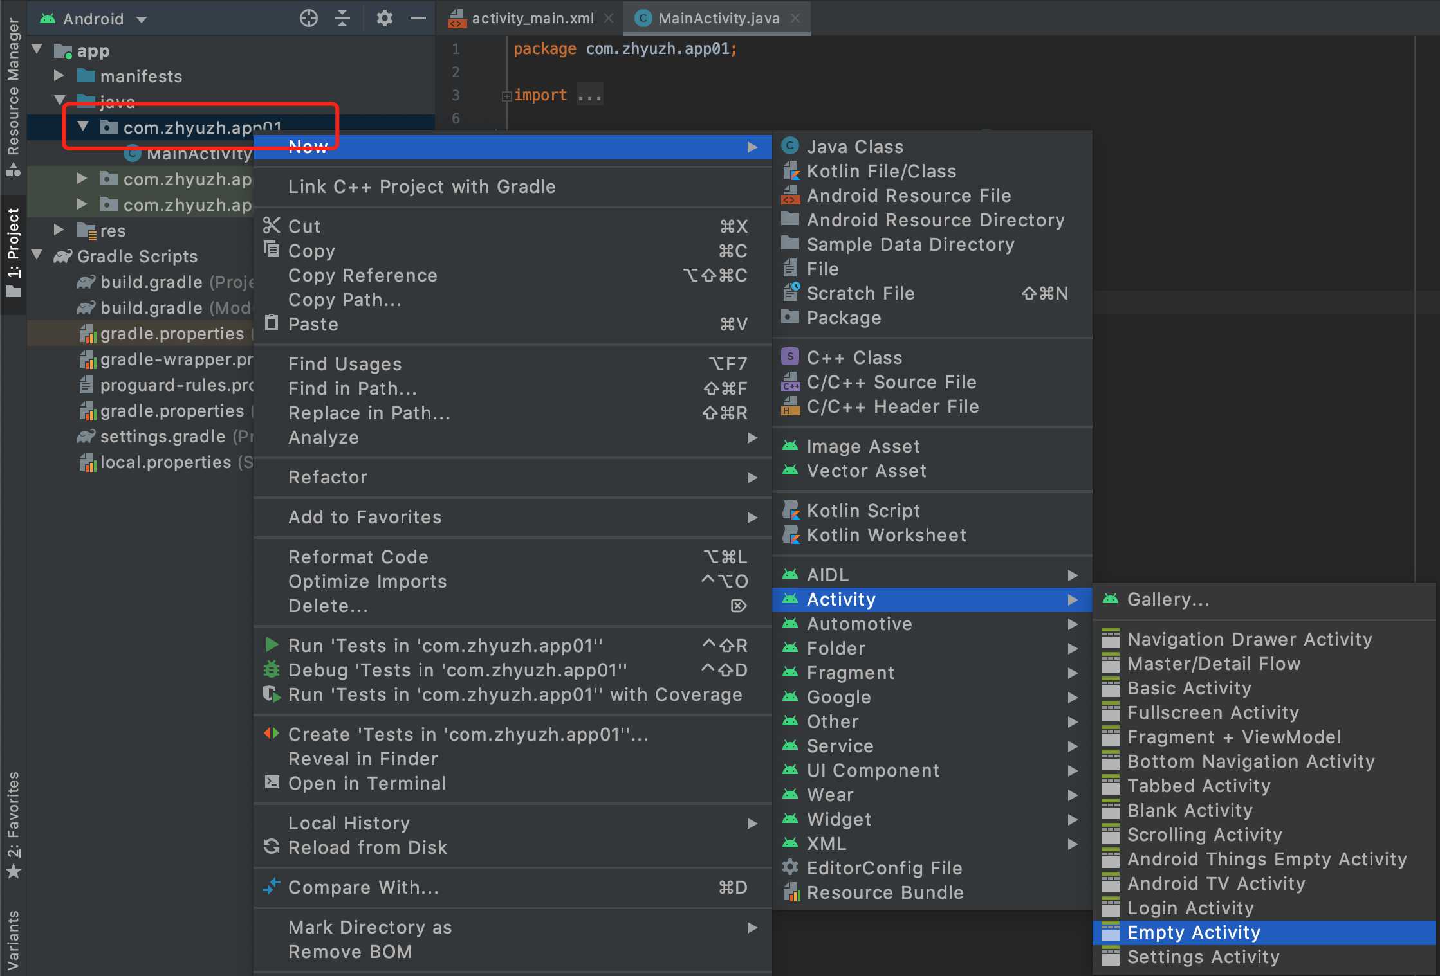Viewport: 1440px width, 976px height.
Task: Click the Paste clipboard icon
Action: (272, 323)
